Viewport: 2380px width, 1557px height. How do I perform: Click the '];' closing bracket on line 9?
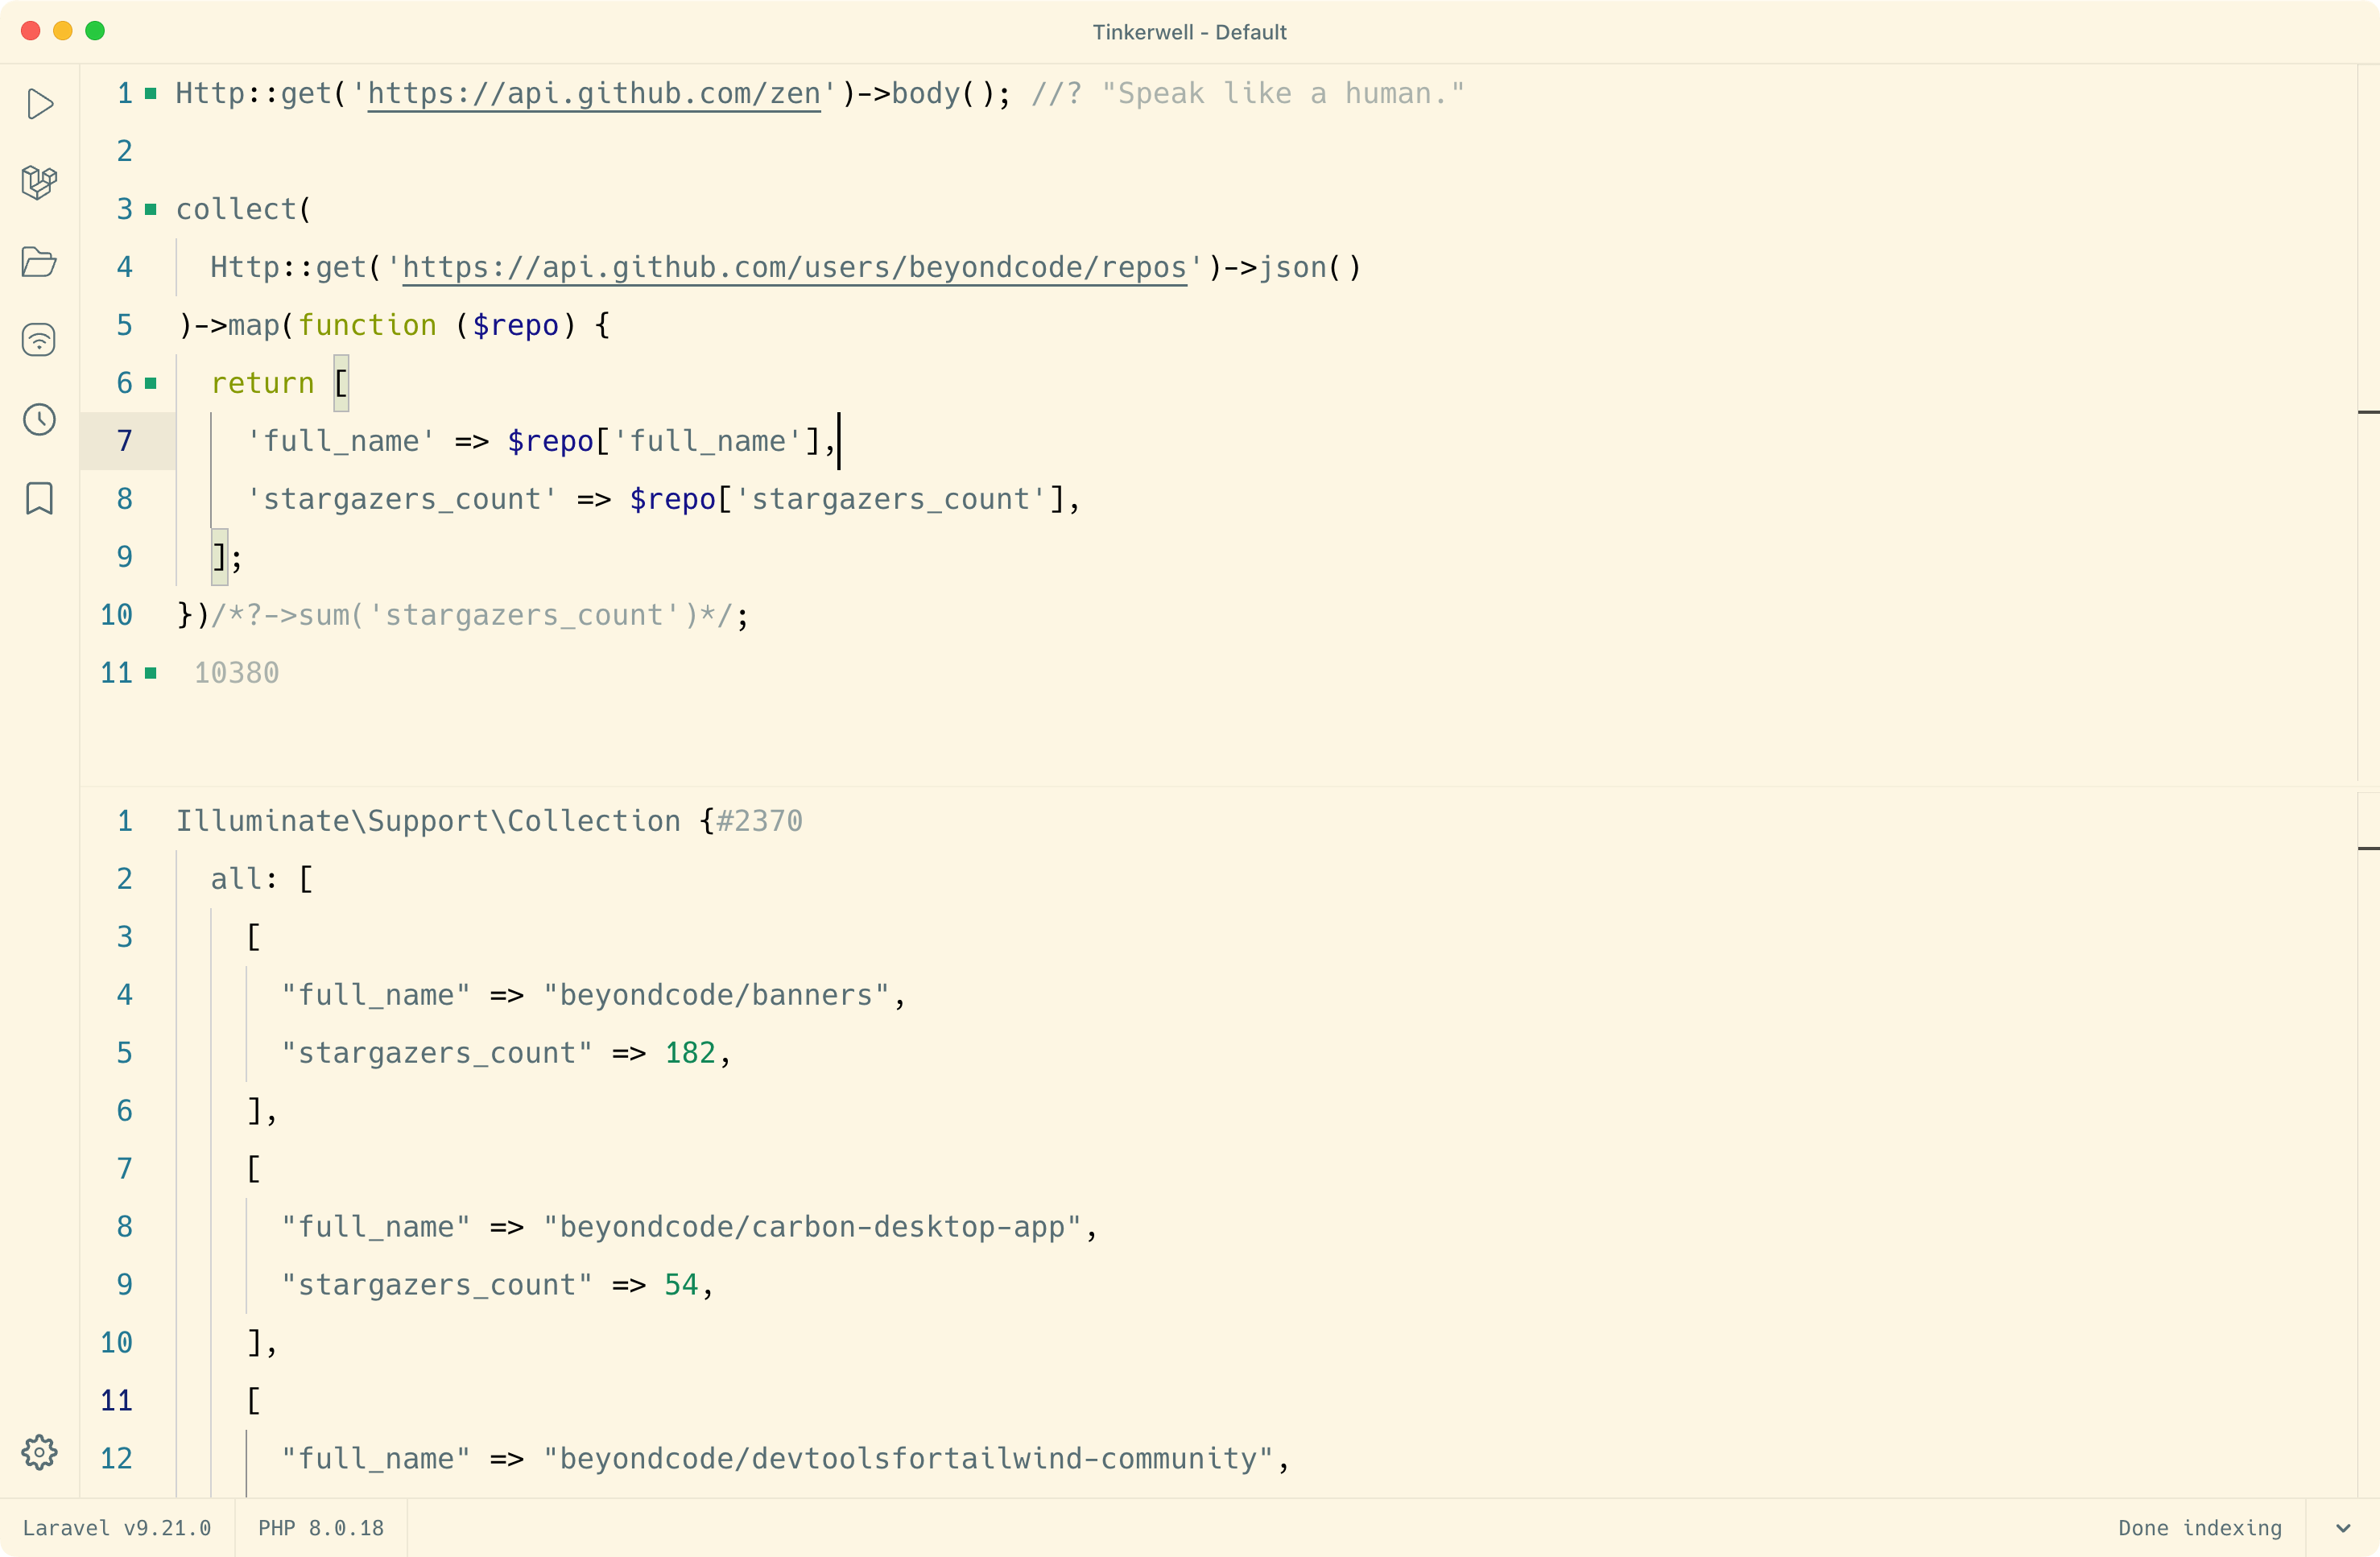pos(227,557)
